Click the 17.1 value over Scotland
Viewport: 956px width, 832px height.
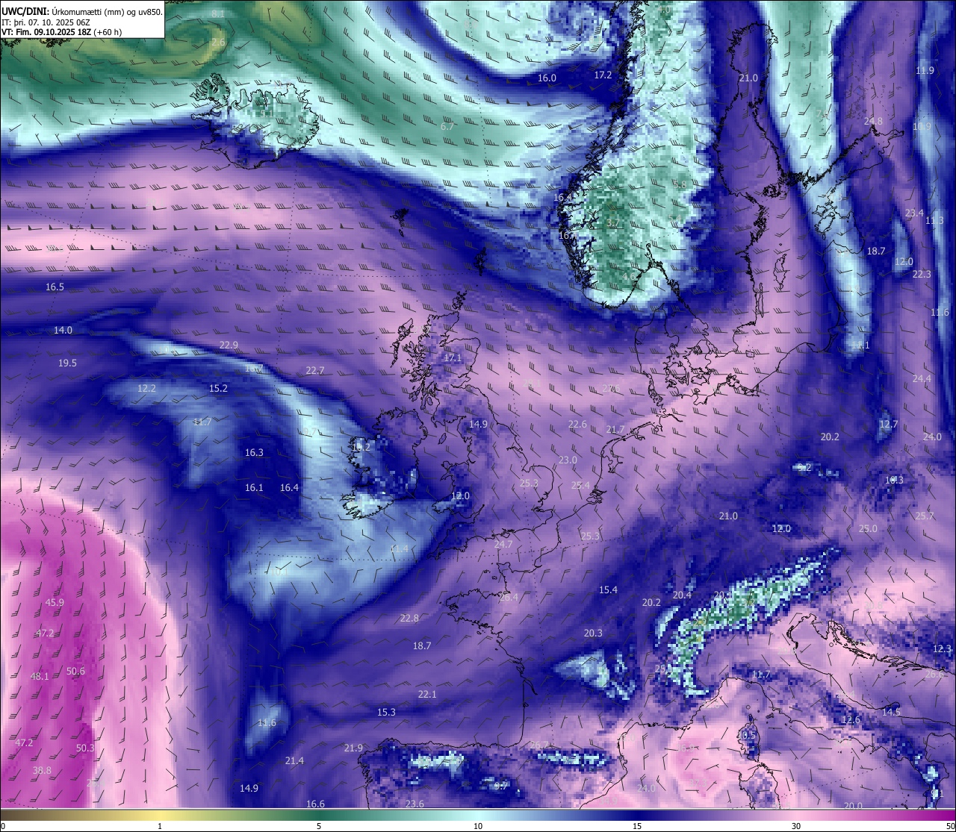click(x=453, y=358)
